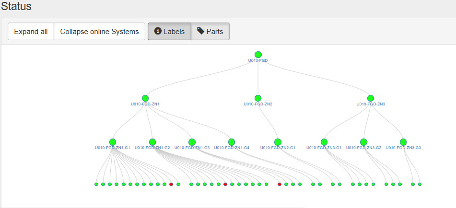This screenshot has width=456, height=208.
Task: Click the U010-FGD-ZN3-G2 node circle
Action: pyautogui.click(x=363, y=142)
